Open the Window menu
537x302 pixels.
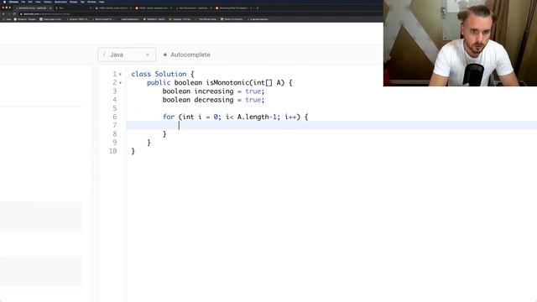tap(91, 2)
